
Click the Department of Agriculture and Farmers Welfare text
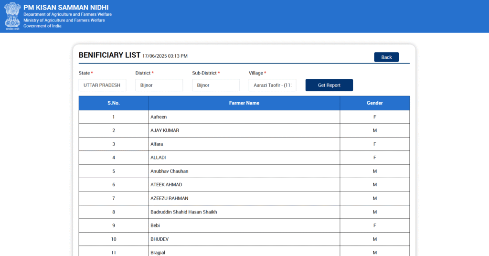tap(67, 14)
